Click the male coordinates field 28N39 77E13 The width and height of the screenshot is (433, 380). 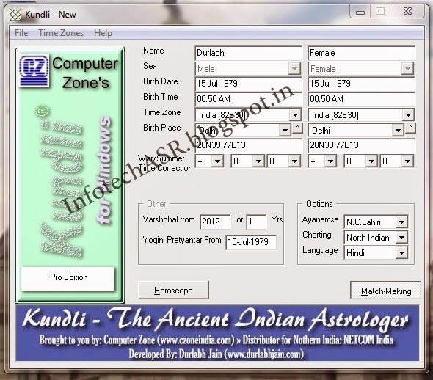pyautogui.click(x=248, y=145)
